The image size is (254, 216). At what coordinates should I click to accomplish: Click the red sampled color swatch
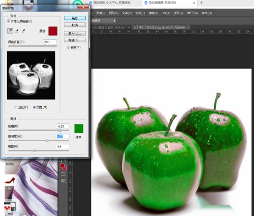coord(53,31)
